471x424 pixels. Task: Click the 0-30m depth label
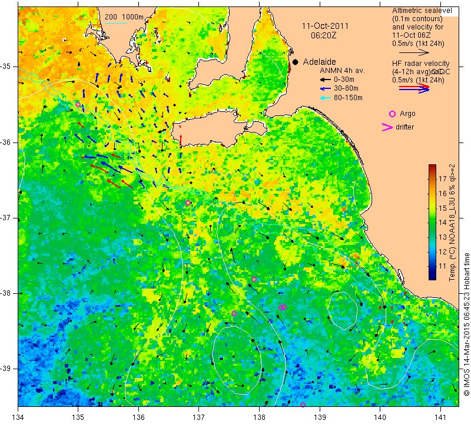click(344, 79)
